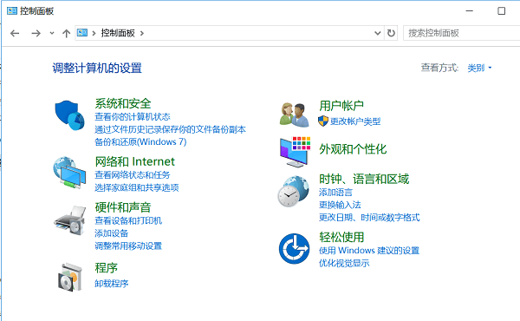Click 更改帐户类型 link
520x321 pixels.
click(355, 121)
